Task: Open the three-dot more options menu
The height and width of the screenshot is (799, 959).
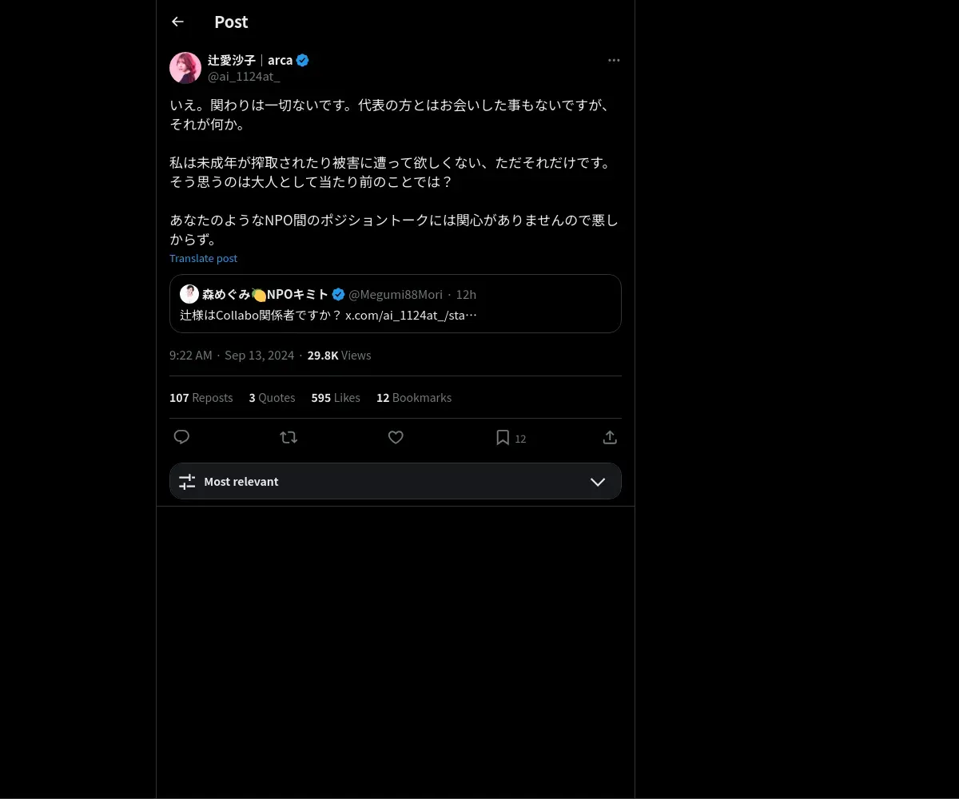Action: tap(614, 60)
